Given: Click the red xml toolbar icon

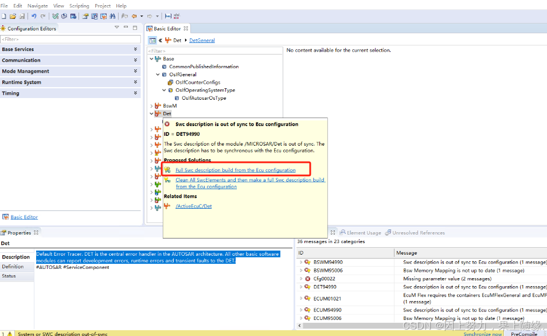Looking at the screenshot, I should (x=177, y=16).
